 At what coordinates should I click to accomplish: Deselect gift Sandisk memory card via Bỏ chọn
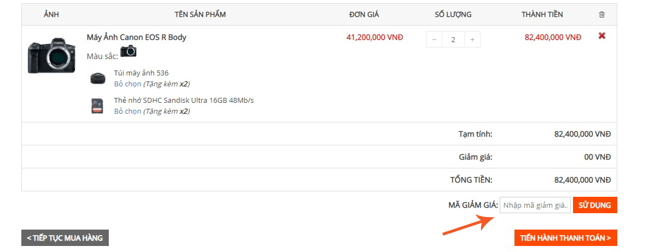[127, 112]
